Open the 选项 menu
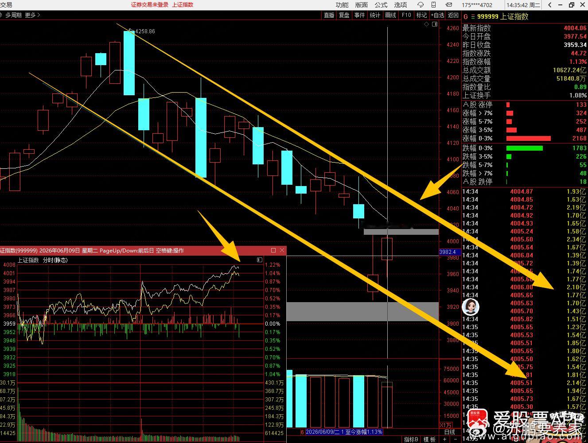 tap(400, 5)
